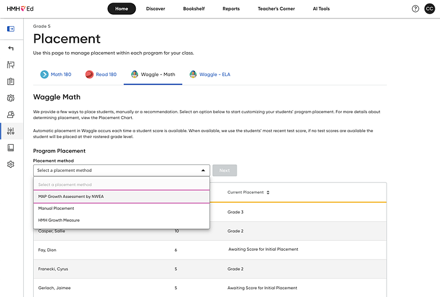Collapse the placement method dropdown arrow
This screenshot has width=440, height=297.
203,171
